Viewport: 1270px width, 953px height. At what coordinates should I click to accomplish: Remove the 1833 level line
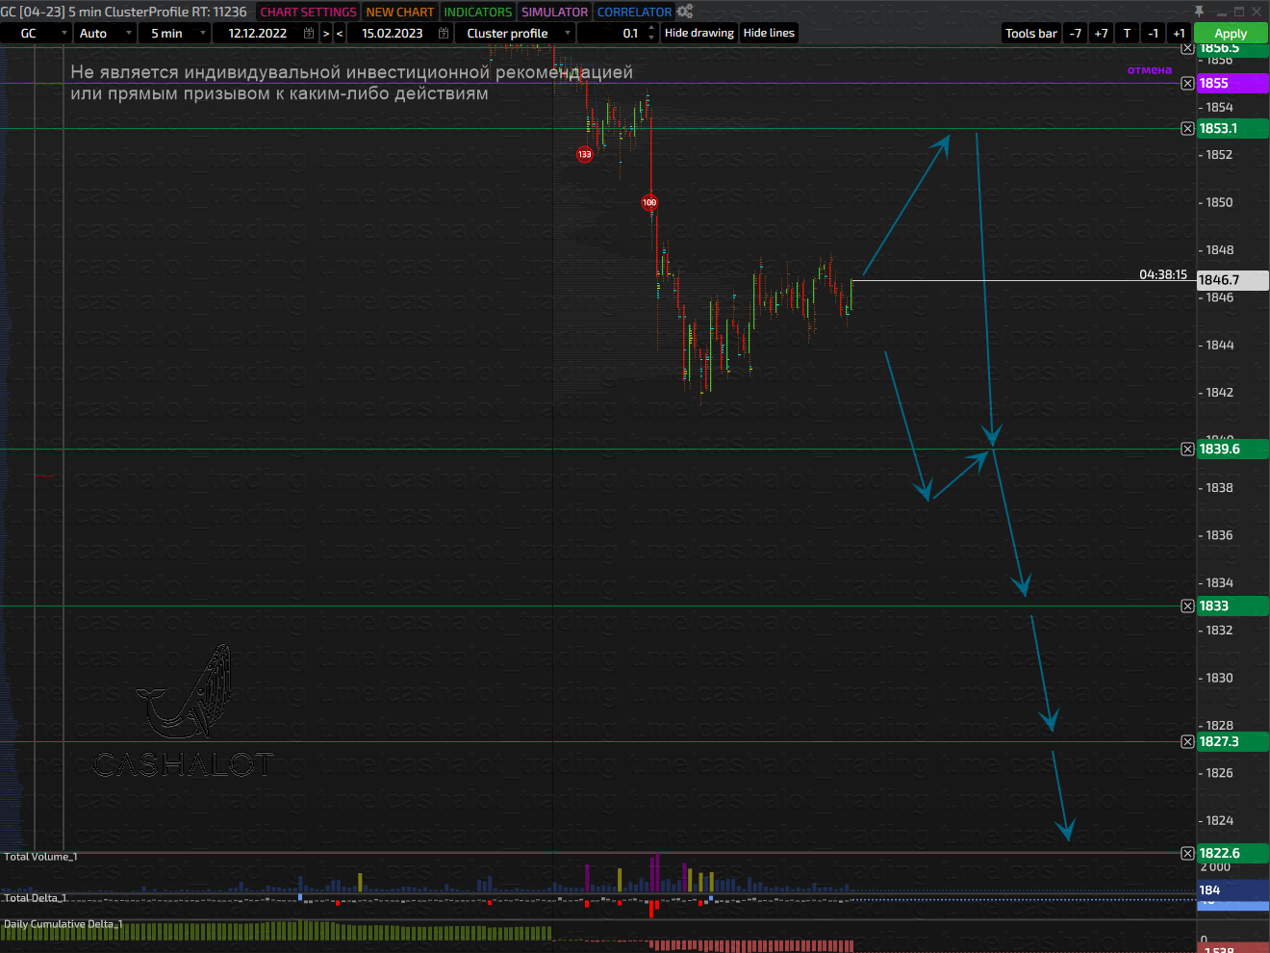coord(1187,606)
